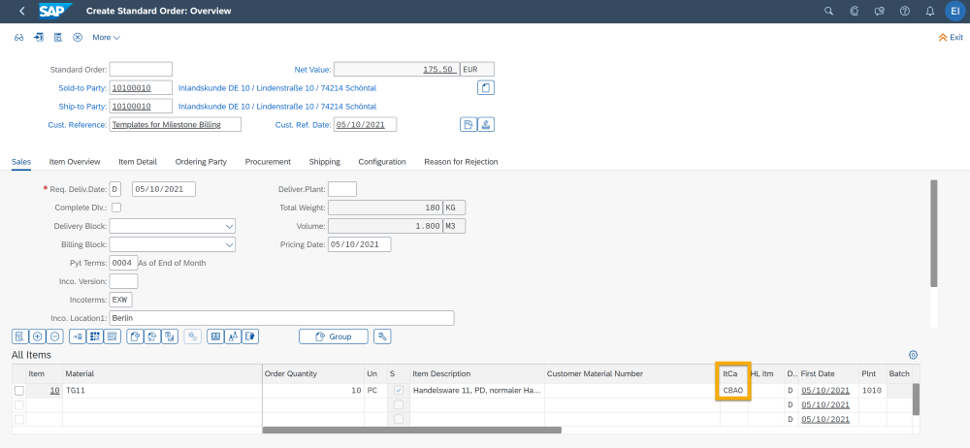Screen dimensions: 970x448
Task: Toggle the Complete Dlv. checkbox
Action: click(x=116, y=208)
